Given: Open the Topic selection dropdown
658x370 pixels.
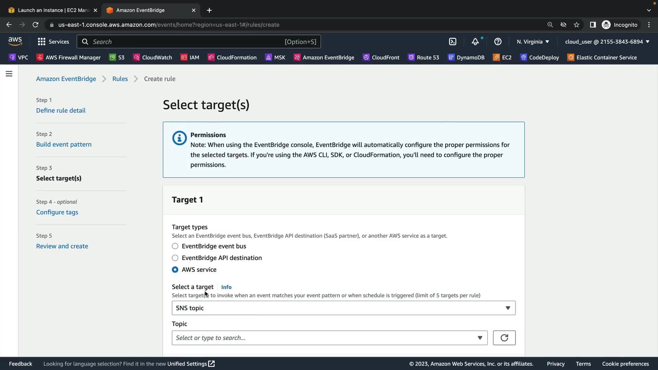Looking at the screenshot, I should [x=329, y=338].
